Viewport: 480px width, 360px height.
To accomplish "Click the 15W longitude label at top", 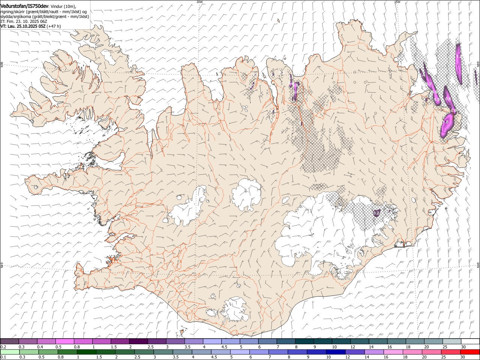I will (x=397, y=2).
